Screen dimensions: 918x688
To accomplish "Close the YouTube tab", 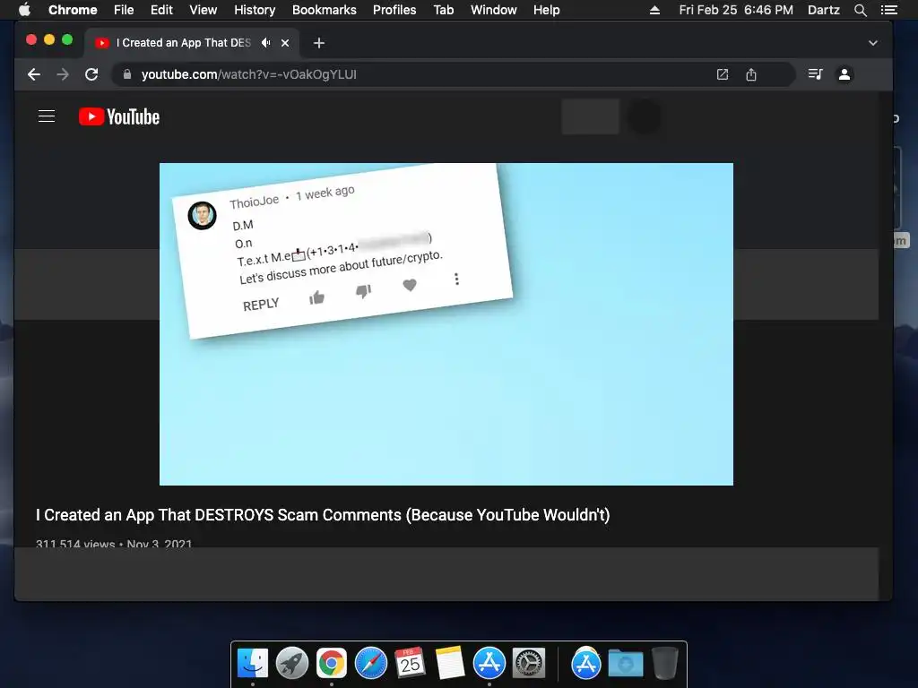I will [285, 43].
